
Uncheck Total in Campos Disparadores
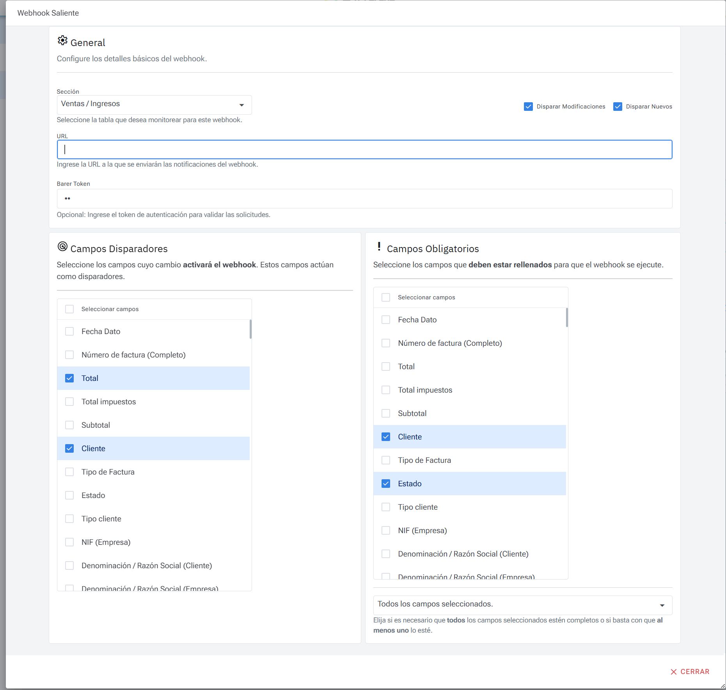click(69, 378)
